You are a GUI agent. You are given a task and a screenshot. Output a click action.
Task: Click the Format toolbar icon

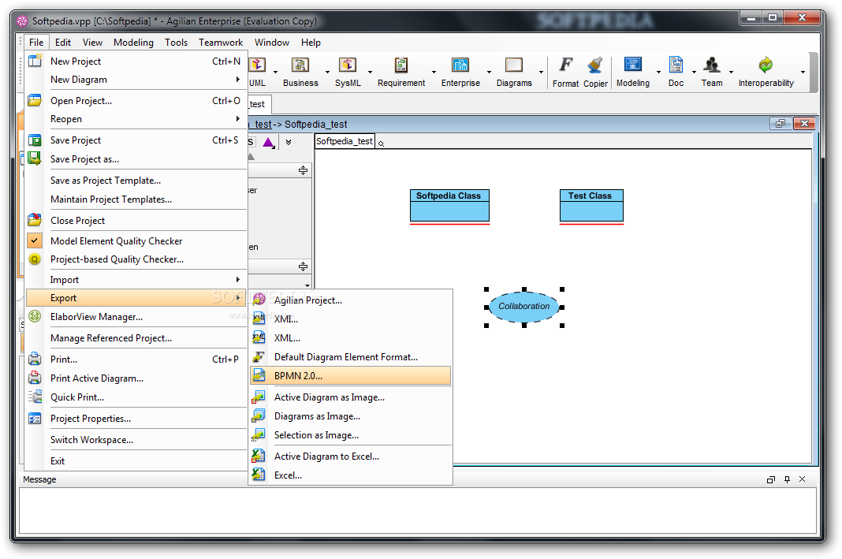(x=565, y=65)
